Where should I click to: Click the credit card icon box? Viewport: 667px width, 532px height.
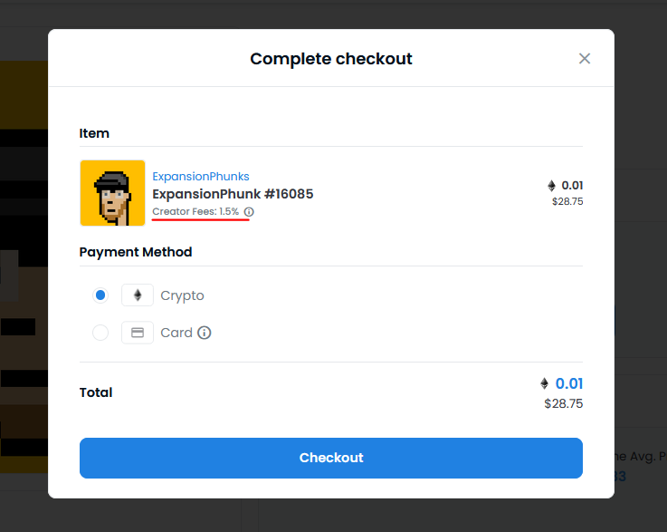(138, 333)
